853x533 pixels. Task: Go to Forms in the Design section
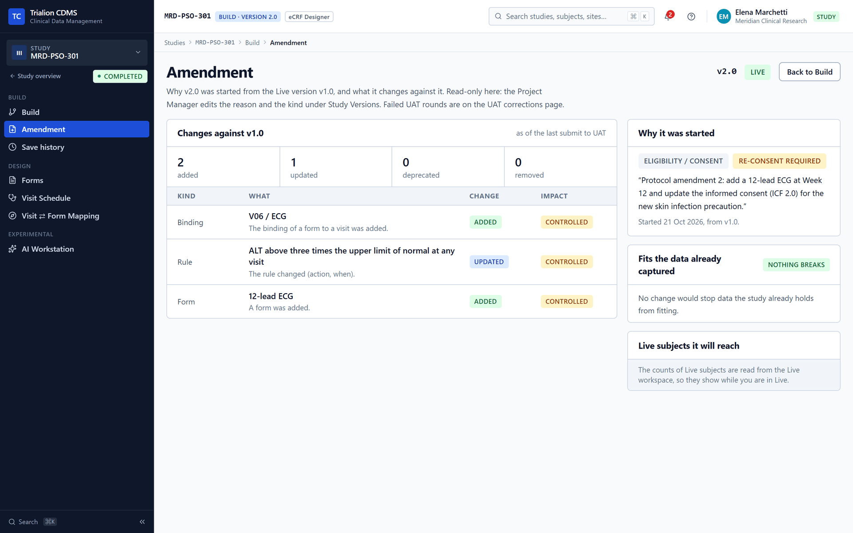pyautogui.click(x=76, y=180)
